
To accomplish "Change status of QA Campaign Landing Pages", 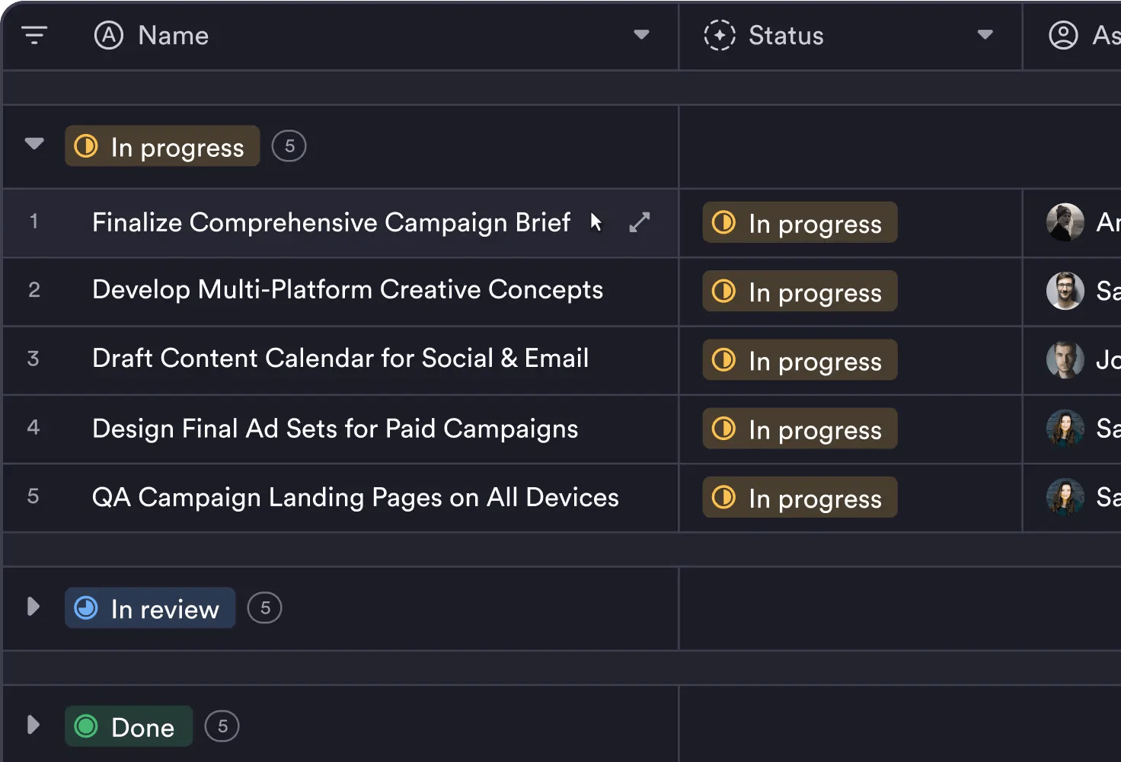I will pyautogui.click(x=800, y=498).
